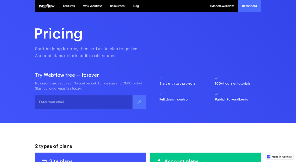Click the Site plans card icon
The width and height of the screenshot is (296, 162).
coord(44,161)
